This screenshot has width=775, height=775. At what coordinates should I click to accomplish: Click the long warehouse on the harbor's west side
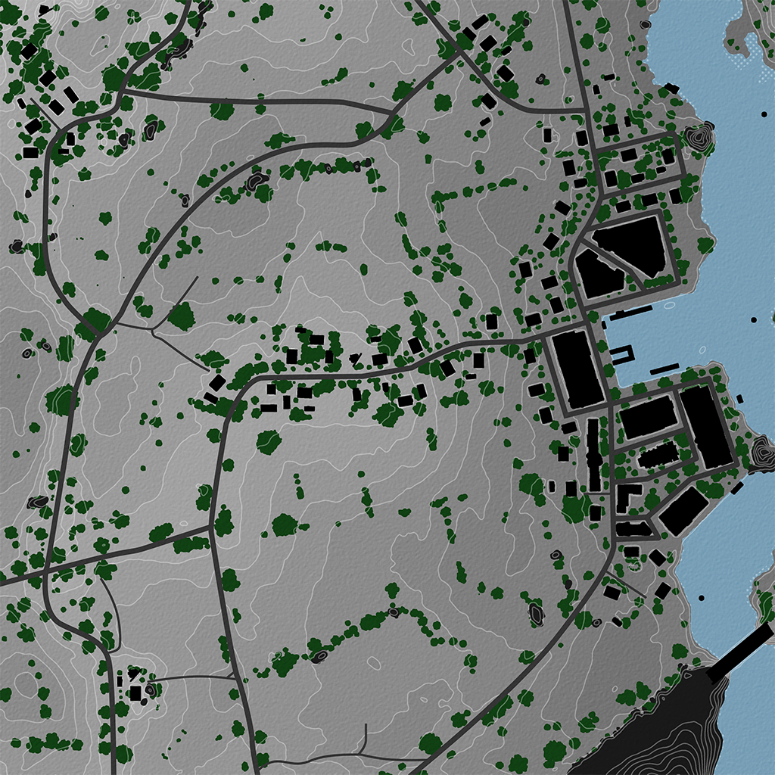click(577, 369)
